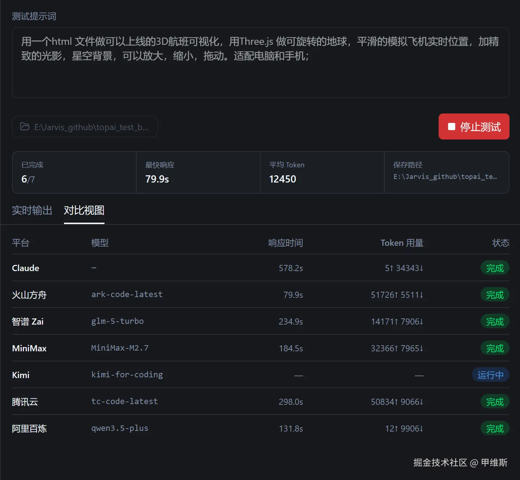Click the 234.9s response time cell
Viewport: 520px width, 480px height.
coord(291,322)
